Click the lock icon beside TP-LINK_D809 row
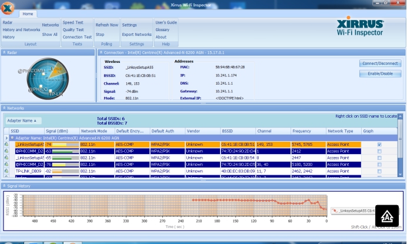The image size is (407, 244). 6,171
